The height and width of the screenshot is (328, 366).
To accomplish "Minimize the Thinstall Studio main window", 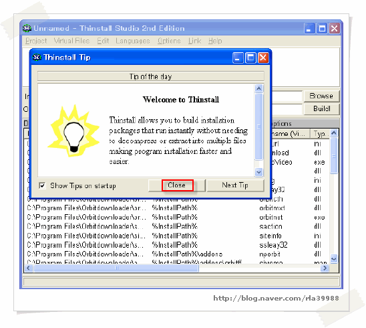I will [309, 29].
